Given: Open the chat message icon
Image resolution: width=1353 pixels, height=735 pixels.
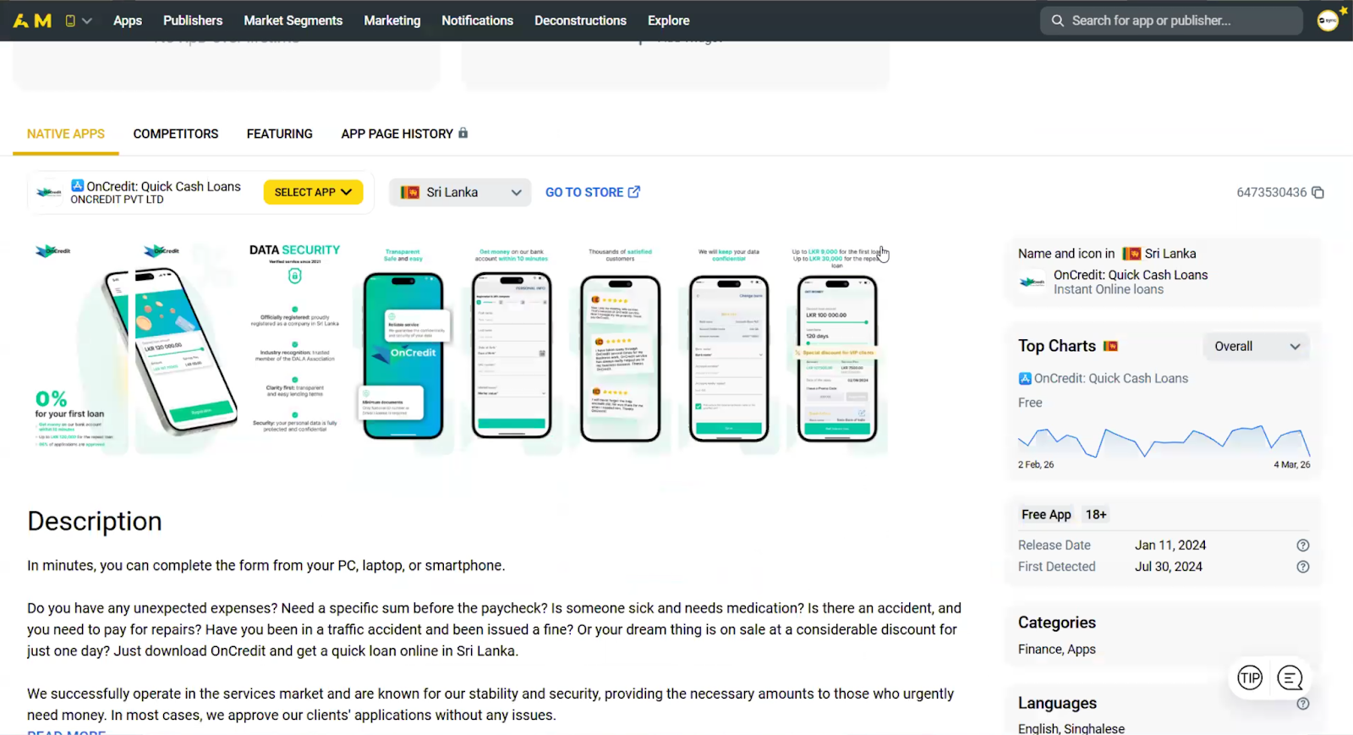Looking at the screenshot, I should click(1290, 677).
